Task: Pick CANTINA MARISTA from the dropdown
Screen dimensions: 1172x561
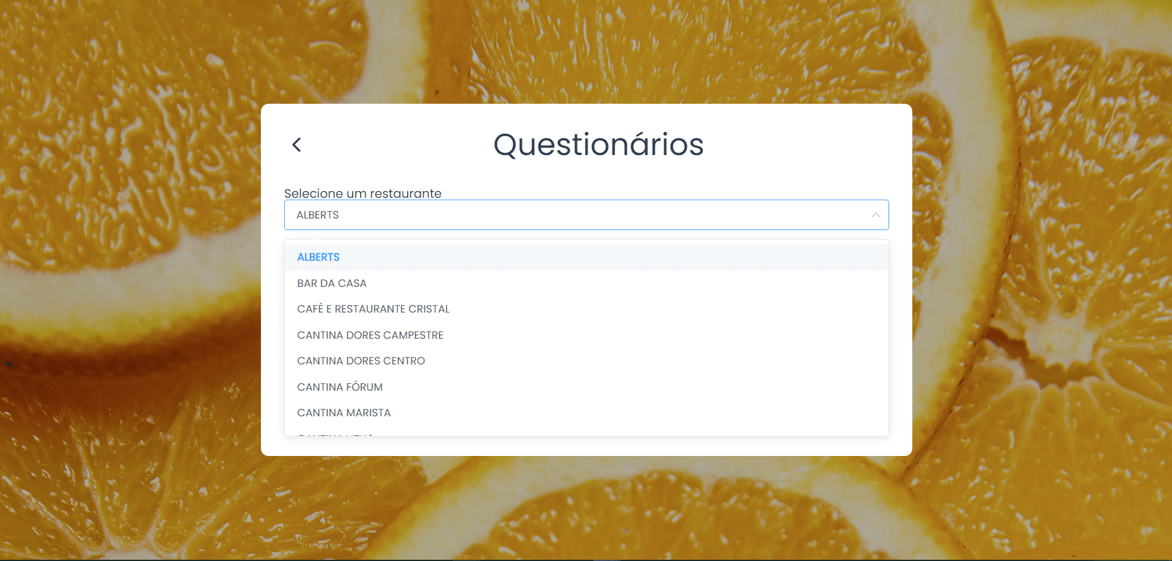Action: pyautogui.click(x=586, y=413)
